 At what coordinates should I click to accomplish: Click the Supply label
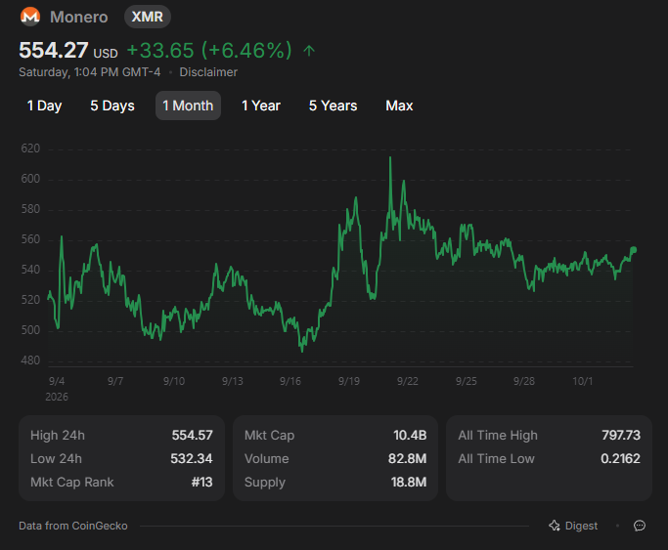[265, 483]
